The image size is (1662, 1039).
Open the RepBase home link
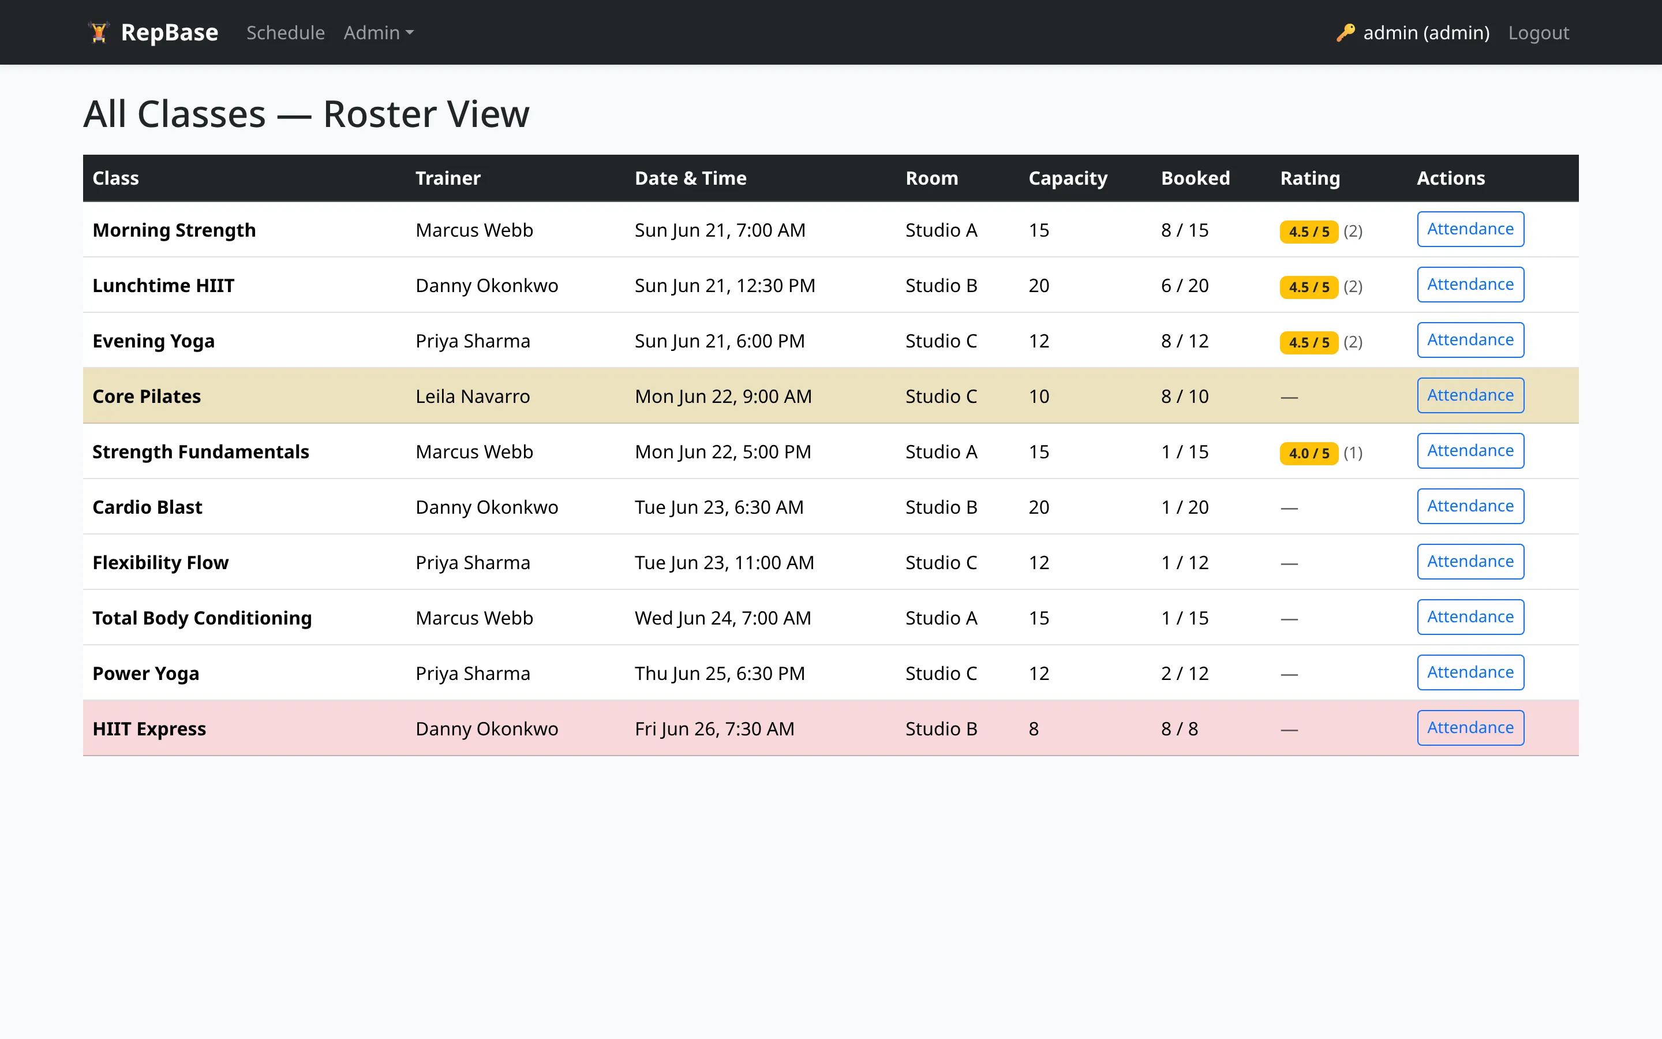153,32
